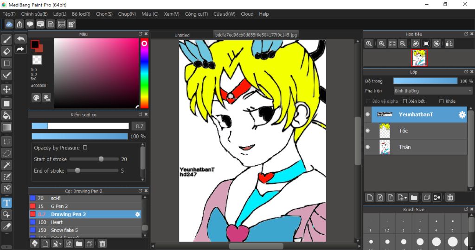475x250 pixels.
Task: Select the Lasso selection tool
Action: click(x=6, y=153)
